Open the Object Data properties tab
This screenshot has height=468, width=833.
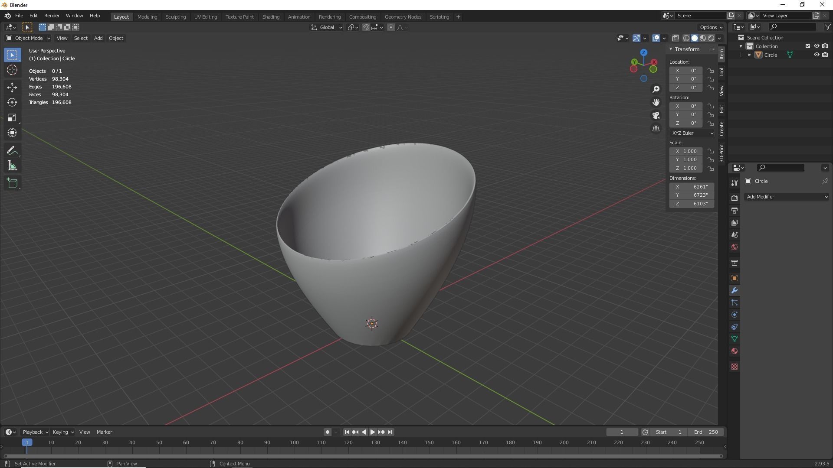click(x=735, y=339)
